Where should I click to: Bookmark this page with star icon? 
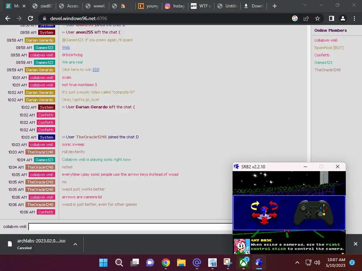(x=317, y=18)
